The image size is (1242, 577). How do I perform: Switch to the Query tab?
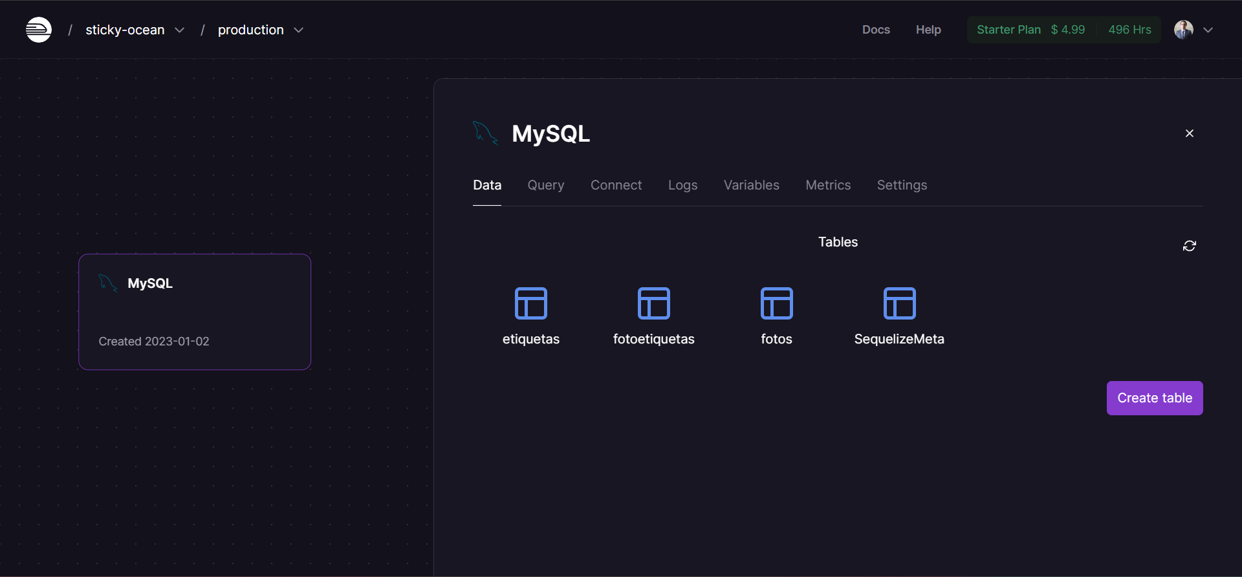point(546,185)
